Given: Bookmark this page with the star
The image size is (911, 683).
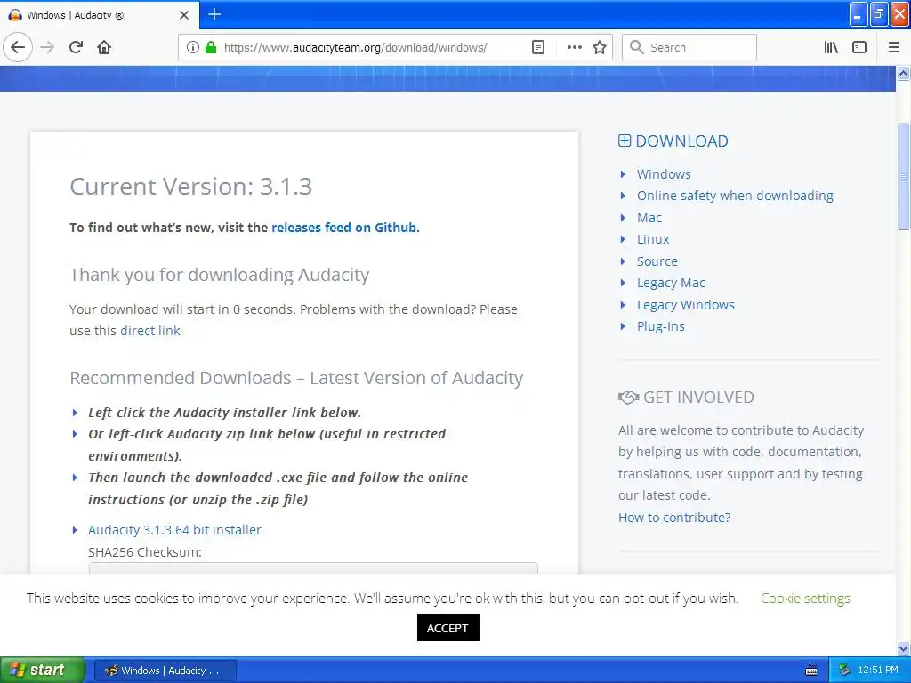Looking at the screenshot, I should point(600,48).
